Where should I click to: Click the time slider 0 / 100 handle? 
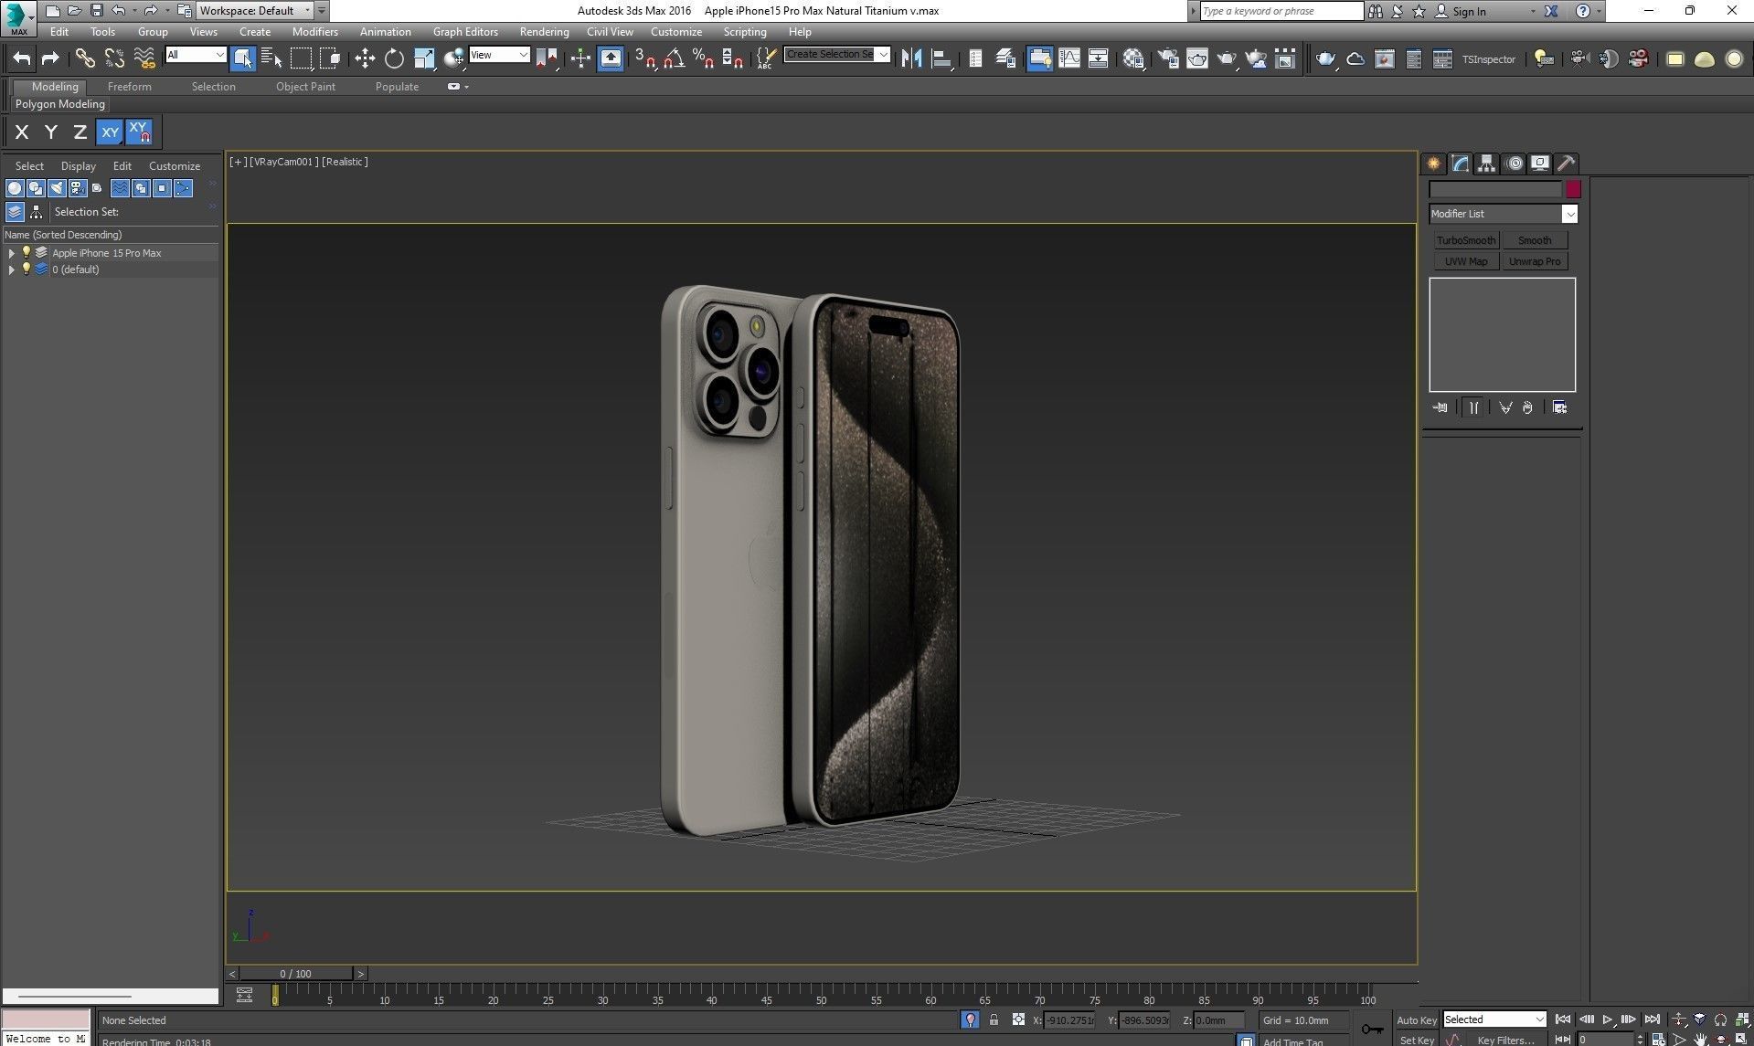coord(295,974)
